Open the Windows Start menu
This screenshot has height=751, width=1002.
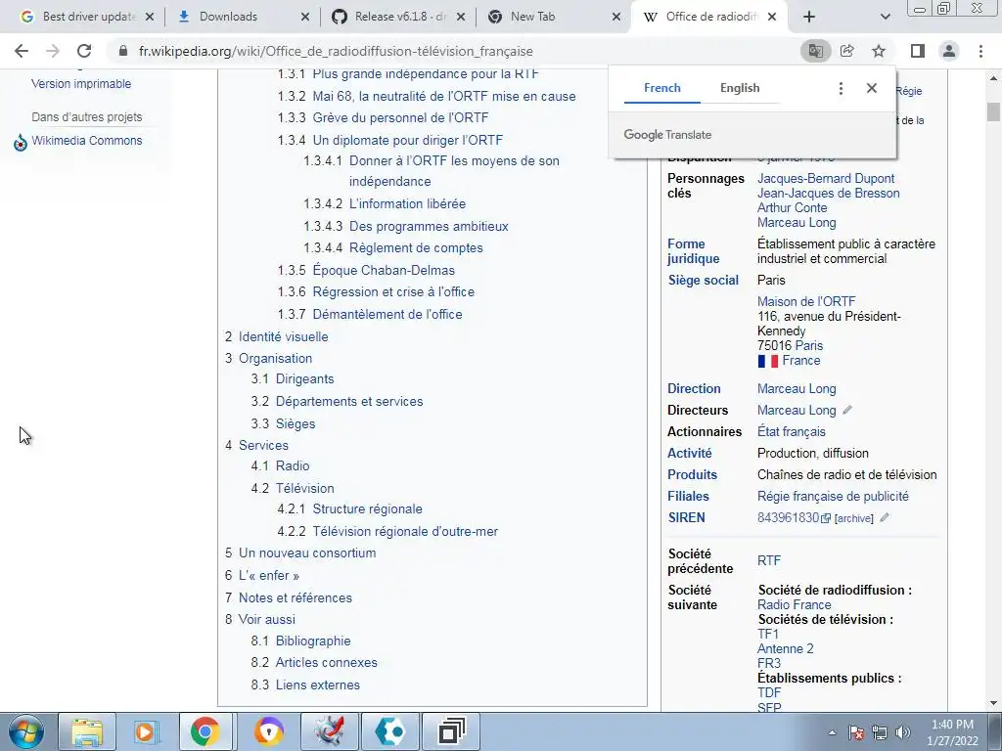[x=25, y=731]
